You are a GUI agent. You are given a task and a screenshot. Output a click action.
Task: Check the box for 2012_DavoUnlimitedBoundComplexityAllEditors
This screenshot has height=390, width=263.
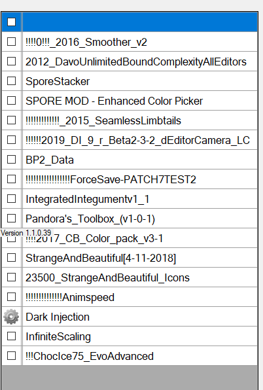[11, 62]
